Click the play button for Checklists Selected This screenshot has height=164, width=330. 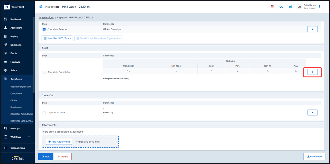pos(312,29)
